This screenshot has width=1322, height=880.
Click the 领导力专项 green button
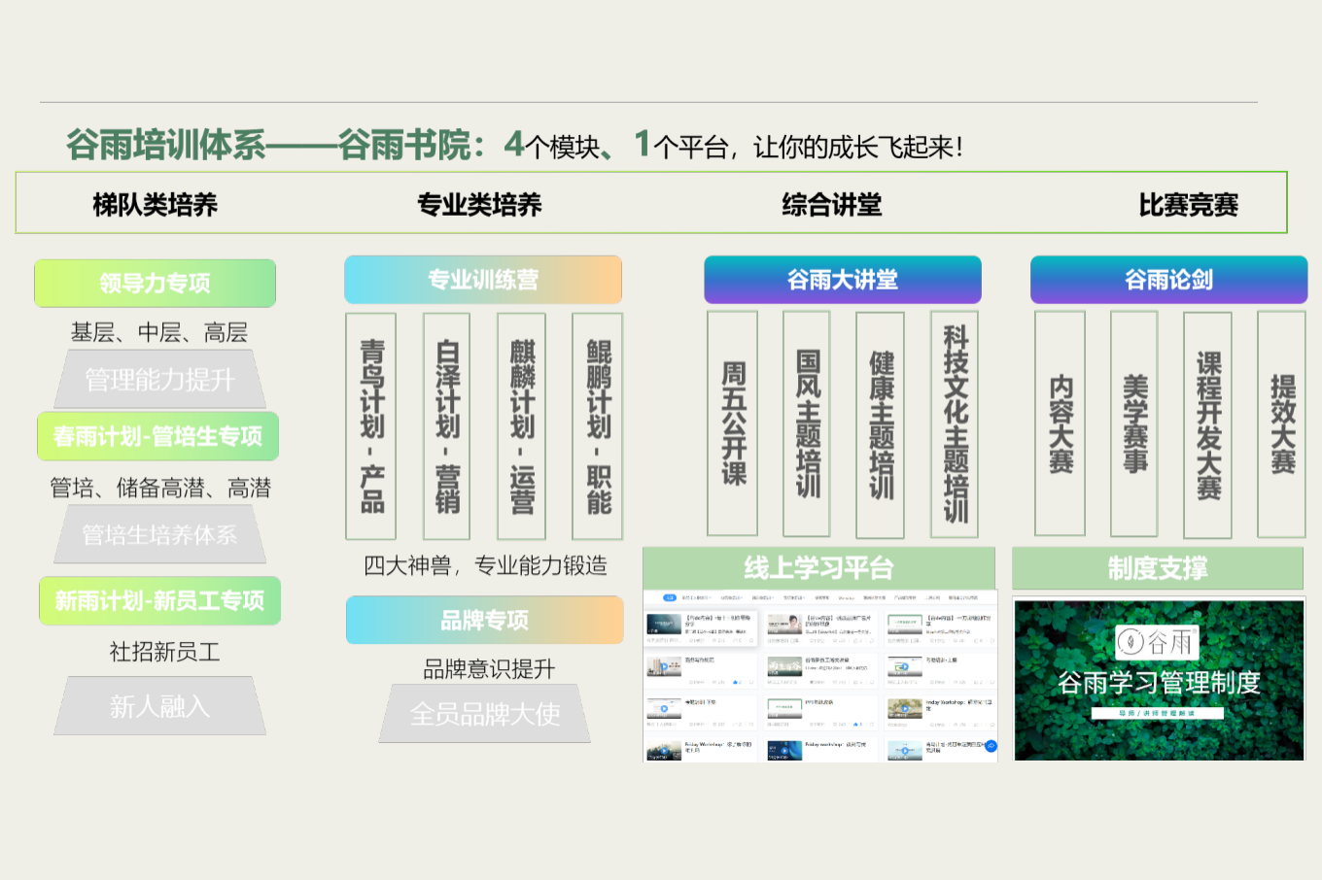pyautogui.click(x=155, y=284)
